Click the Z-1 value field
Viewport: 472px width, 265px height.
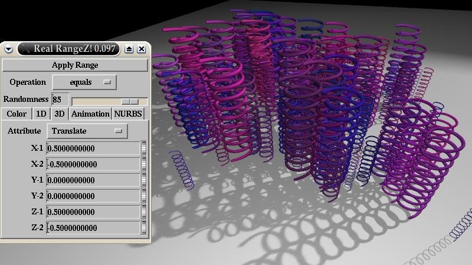(x=93, y=212)
